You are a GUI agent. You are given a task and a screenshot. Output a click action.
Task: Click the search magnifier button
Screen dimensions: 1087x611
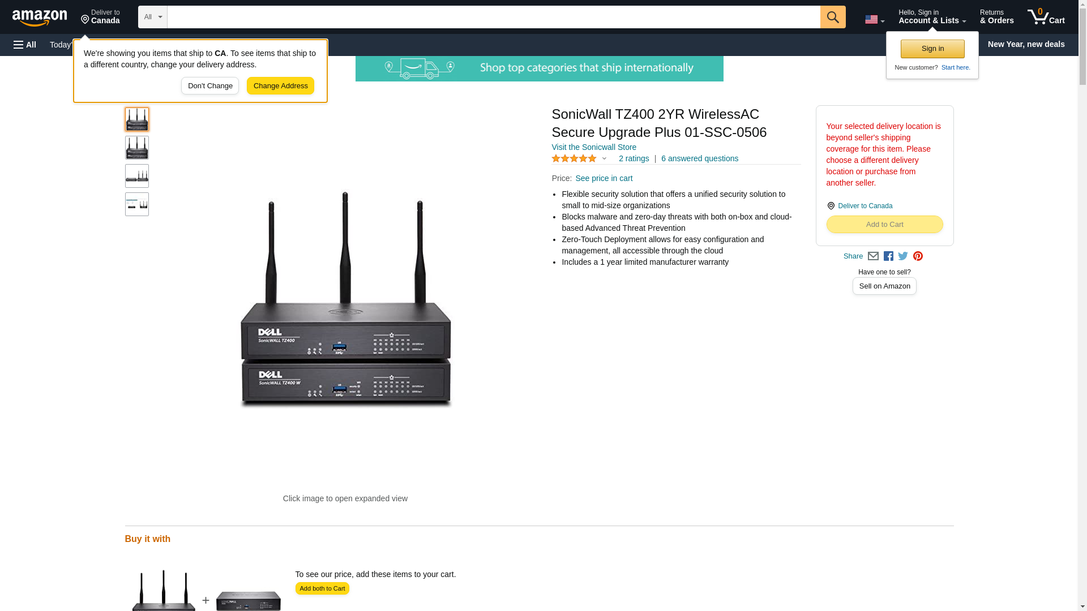click(x=833, y=17)
